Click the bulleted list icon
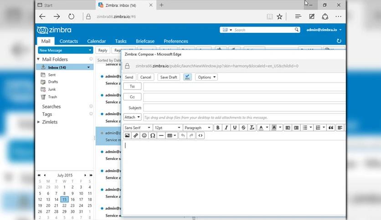This screenshot has height=220, width=381. pos(305,128)
